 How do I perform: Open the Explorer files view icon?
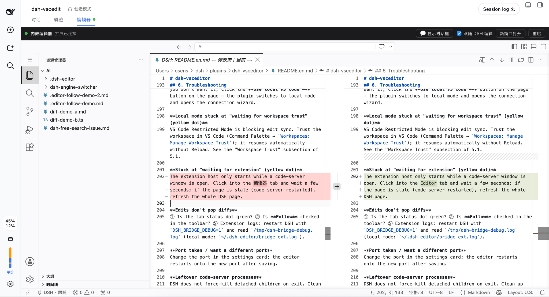[30, 75]
